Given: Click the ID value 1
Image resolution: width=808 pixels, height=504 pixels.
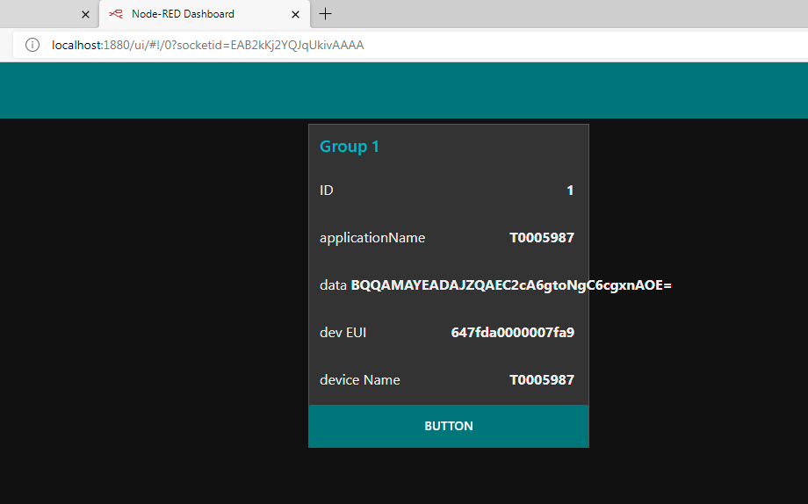Looking at the screenshot, I should click(x=570, y=191).
